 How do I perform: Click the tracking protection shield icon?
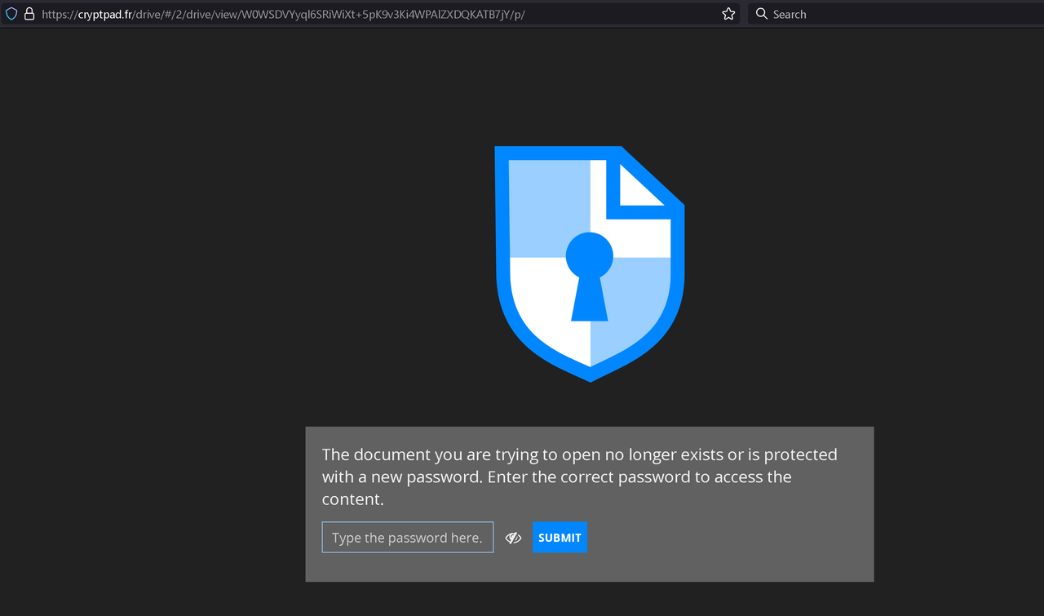pos(11,14)
